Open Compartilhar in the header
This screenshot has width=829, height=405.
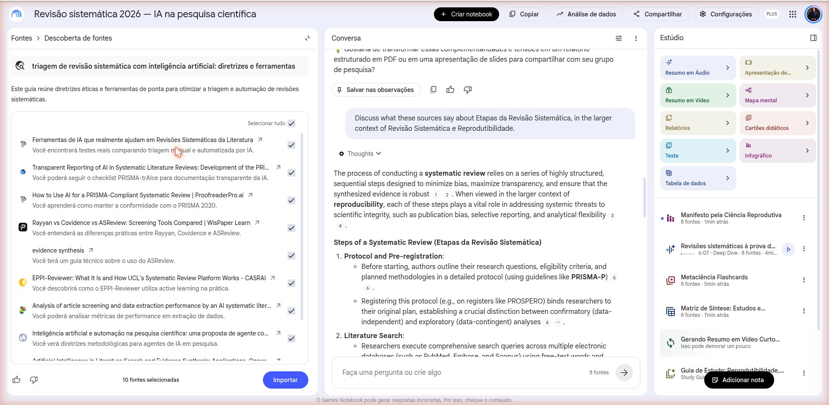[x=658, y=14]
